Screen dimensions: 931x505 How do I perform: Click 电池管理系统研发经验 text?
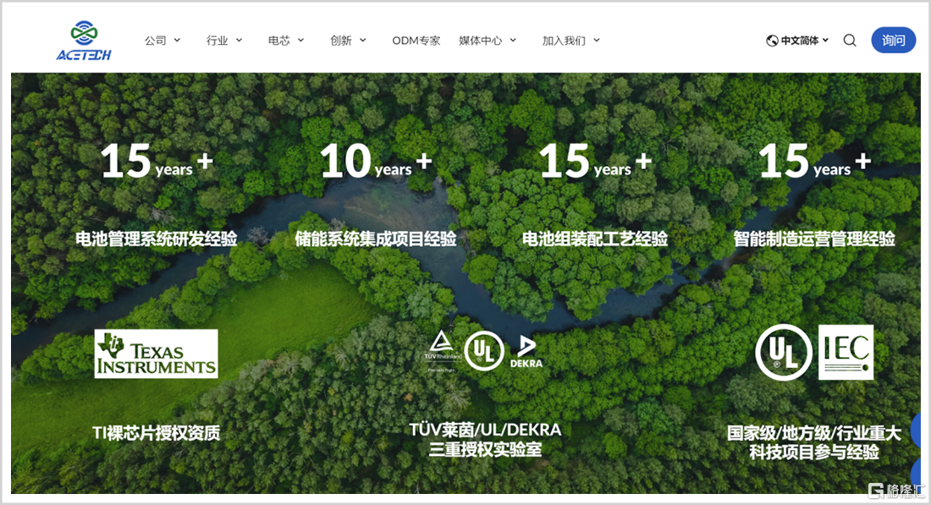(157, 239)
